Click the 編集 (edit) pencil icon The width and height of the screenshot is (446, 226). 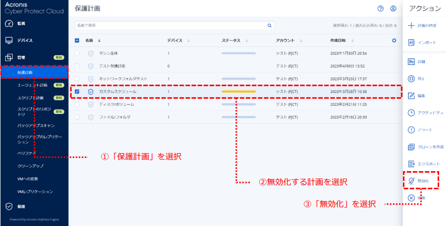[411, 95]
